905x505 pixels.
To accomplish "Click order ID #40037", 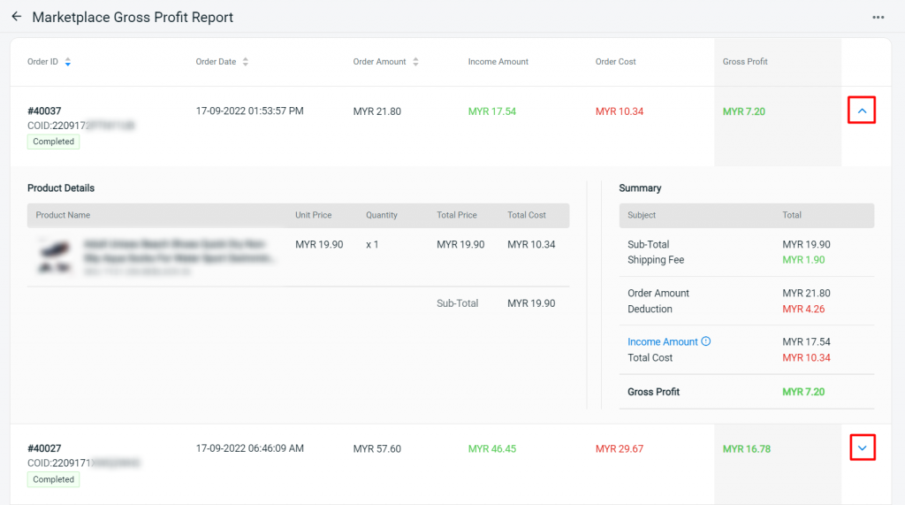I will click(x=44, y=111).
